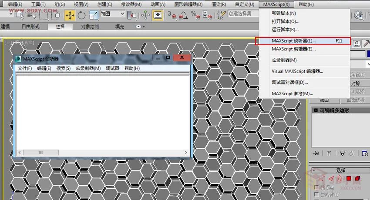Switch to the 自由形式 ribbon tab
Screen dimensions: 370x200
click(x=30, y=27)
